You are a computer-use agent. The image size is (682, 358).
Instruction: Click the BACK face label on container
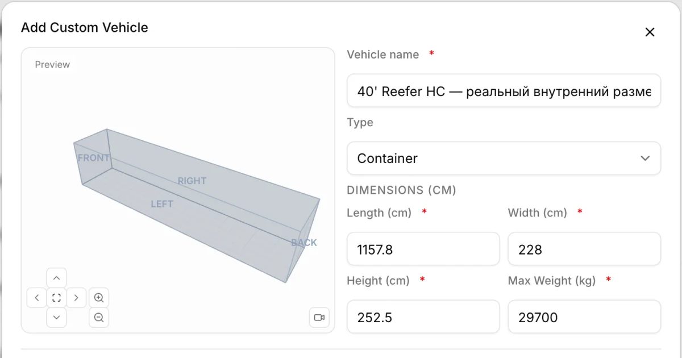(304, 243)
